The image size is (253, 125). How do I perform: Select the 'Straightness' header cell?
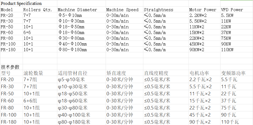[159, 10]
